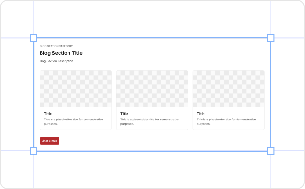
Task: Select the bottom-left resize handle
Action: point(34,151)
